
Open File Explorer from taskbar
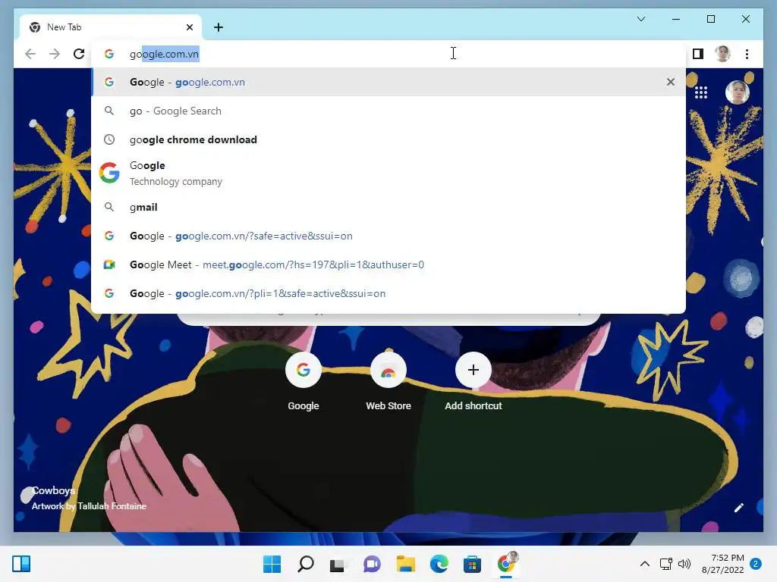pos(405,564)
